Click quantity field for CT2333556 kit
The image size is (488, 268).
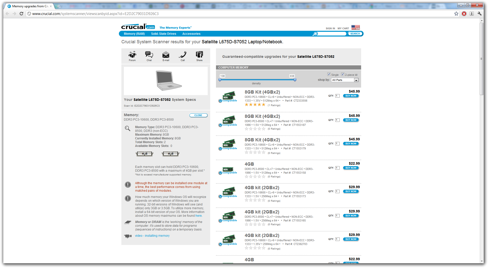[x=337, y=96]
